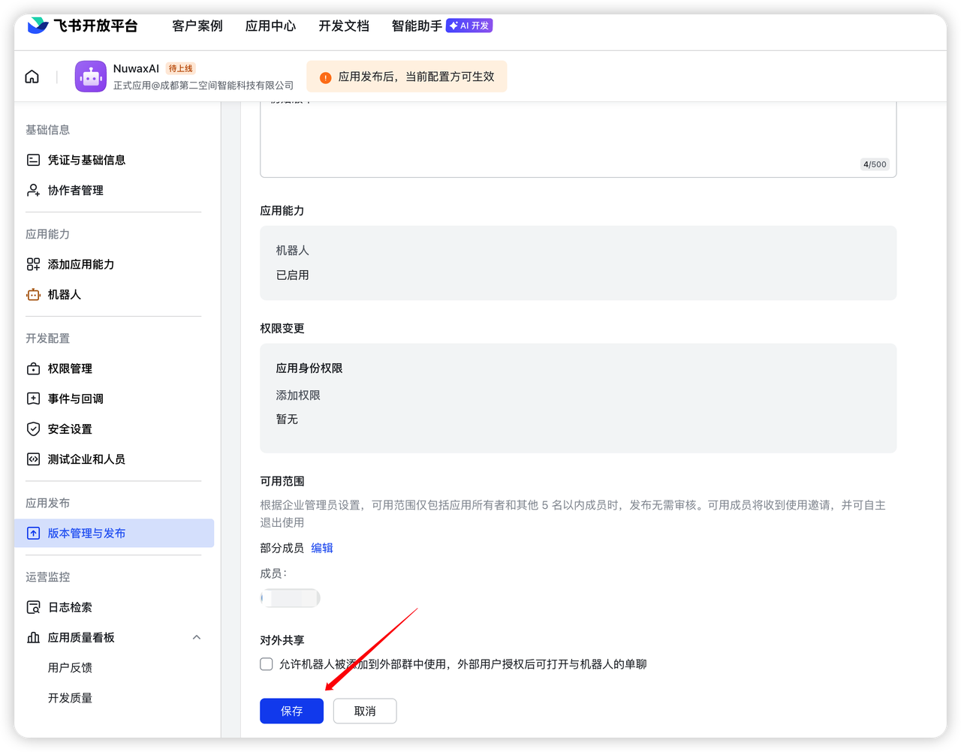Screen dimensions: 961x752
Task: Click the 日志检索 search icon
Action: [x=34, y=607]
